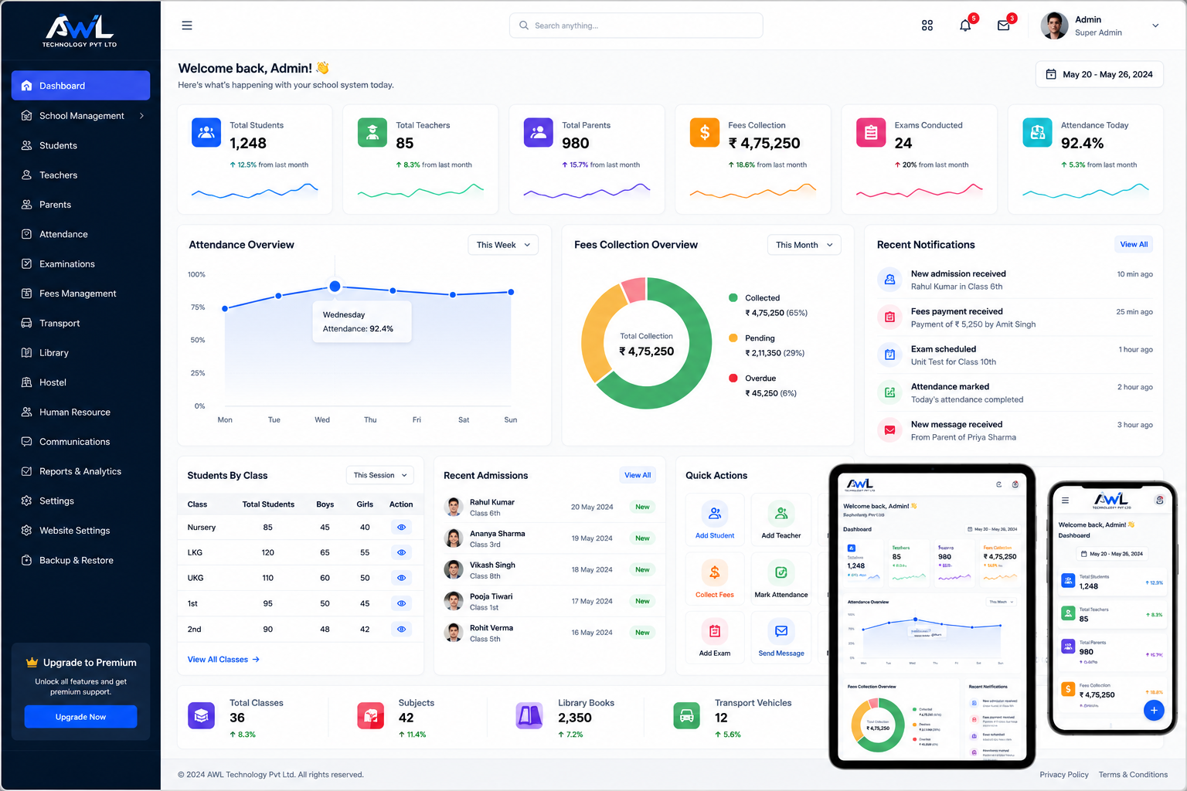Click the Add Student quick action icon
Viewport: 1187px width, 791px height.
(715, 513)
